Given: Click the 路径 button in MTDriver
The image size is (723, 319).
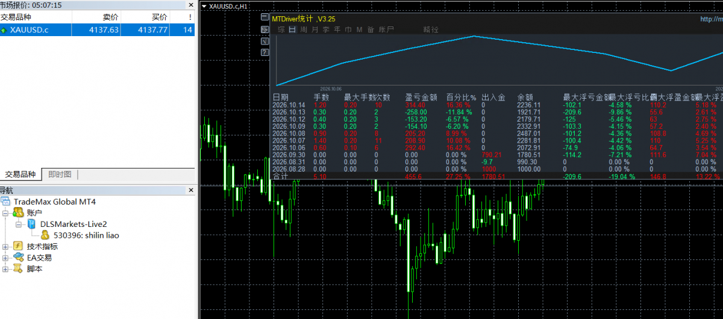Looking at the screenshot, I should pyautogui.click(x=431, y=29).
